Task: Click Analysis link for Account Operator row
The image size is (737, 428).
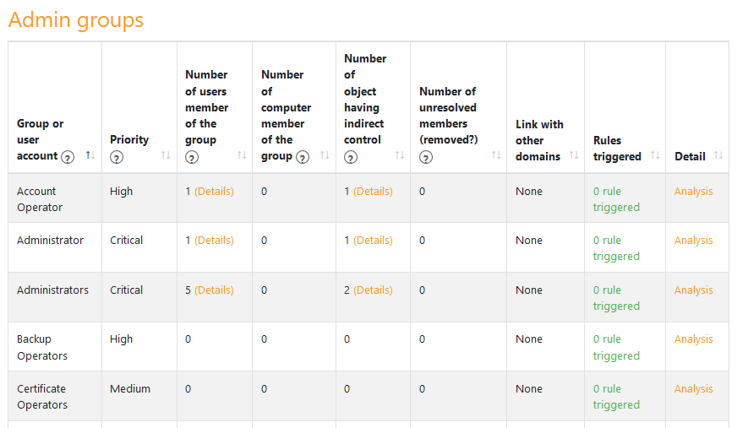Action: tap(694, 192)
